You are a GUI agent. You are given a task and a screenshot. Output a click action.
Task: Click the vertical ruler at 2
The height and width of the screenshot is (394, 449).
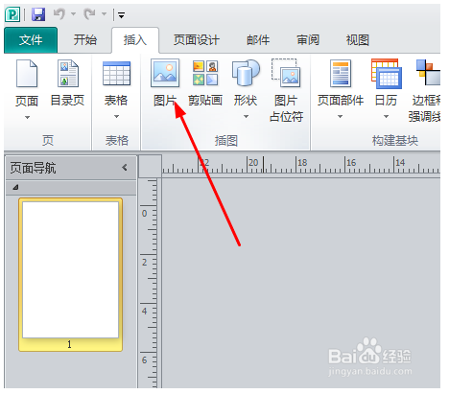tap(144, 263)
